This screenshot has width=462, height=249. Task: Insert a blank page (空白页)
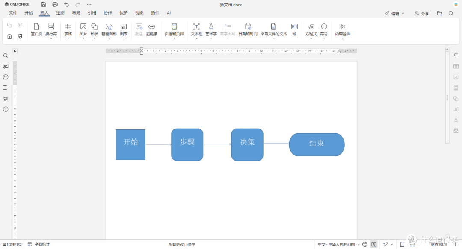(36, 30)
